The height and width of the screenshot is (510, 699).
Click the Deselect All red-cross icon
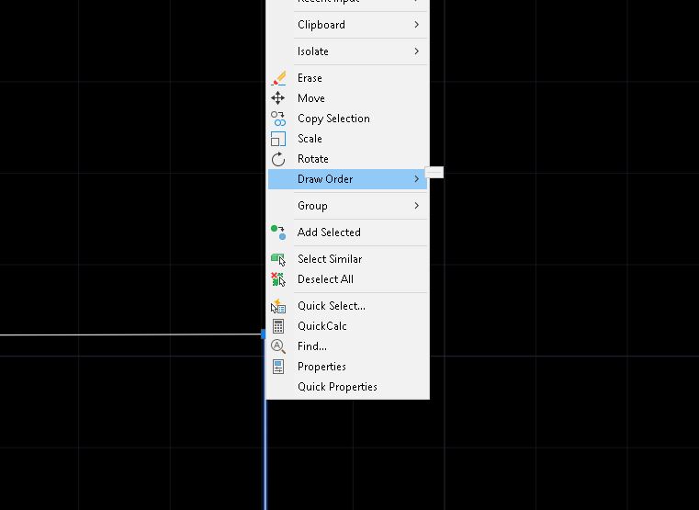pos(278,279)
